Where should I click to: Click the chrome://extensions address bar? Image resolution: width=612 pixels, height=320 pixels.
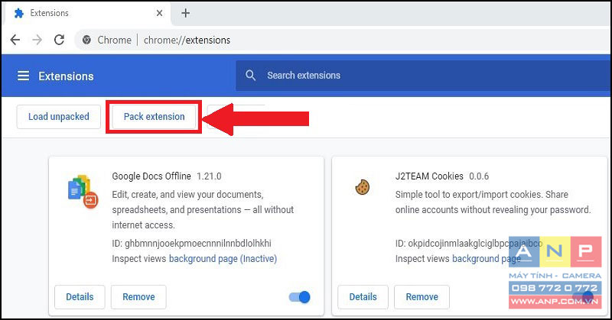pos(343,40)
